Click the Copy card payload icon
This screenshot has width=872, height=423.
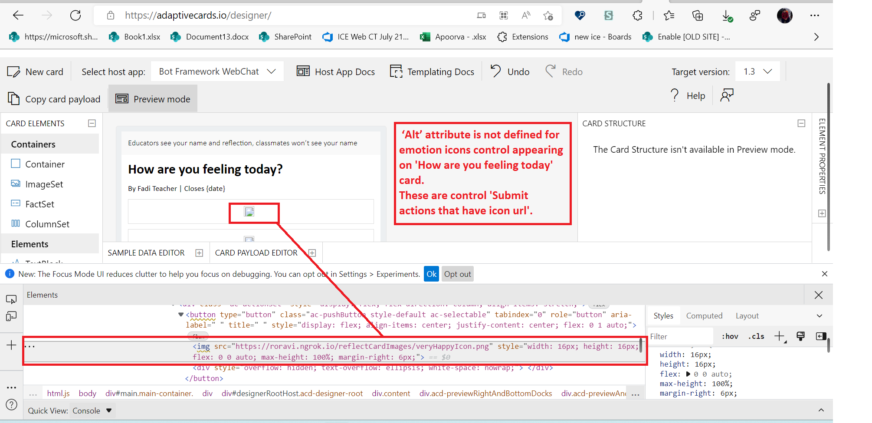[x=13, y=98]
